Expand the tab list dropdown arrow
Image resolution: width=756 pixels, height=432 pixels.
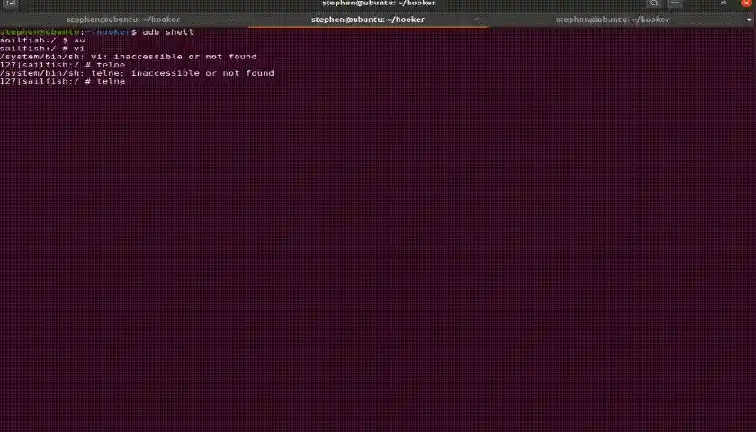pos(749,20)
